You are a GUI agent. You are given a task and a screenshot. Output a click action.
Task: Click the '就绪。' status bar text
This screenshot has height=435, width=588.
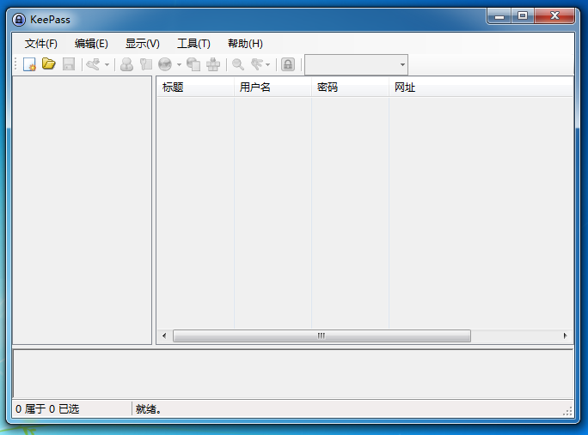point(149,408)
